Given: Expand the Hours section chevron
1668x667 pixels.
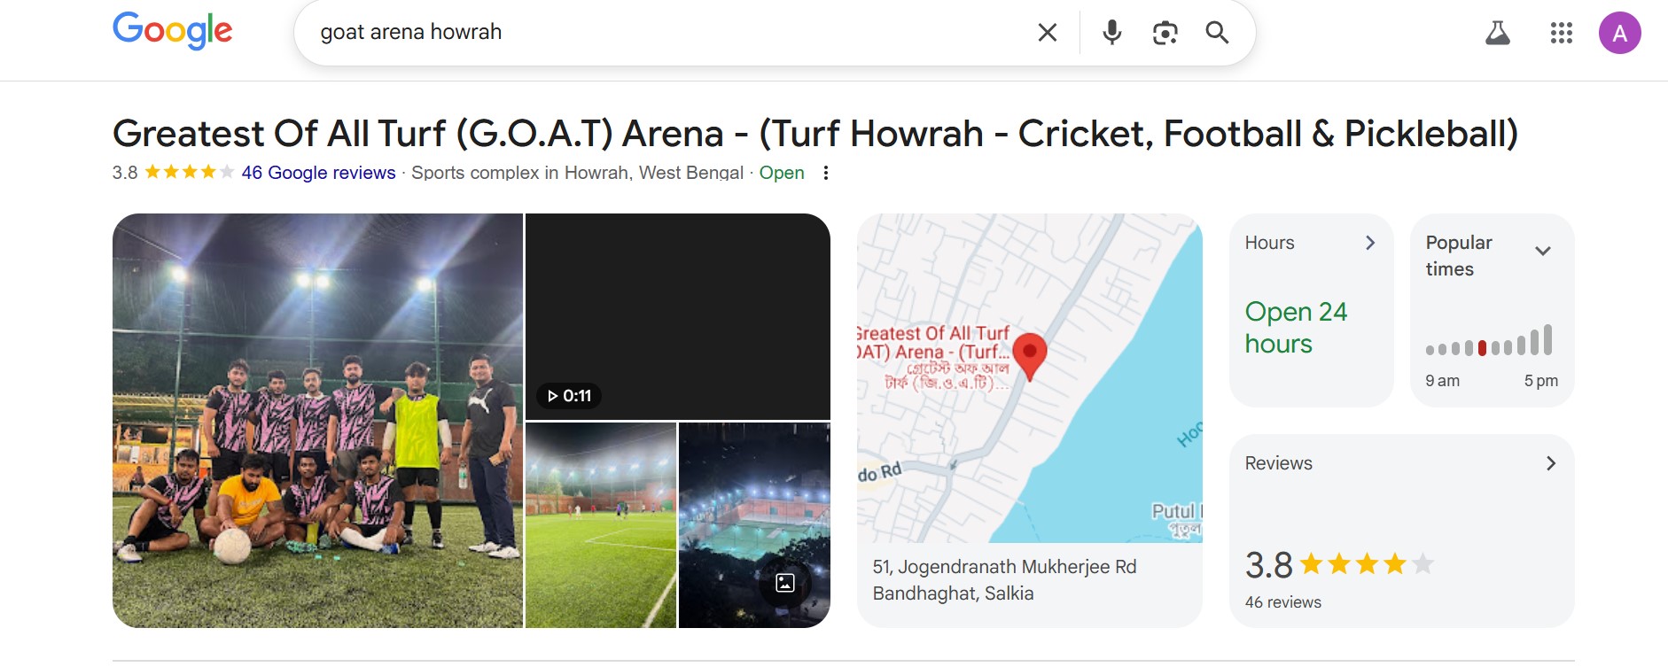Looking at the screenshot, I should pyautogui.click(x=1369, y=242).
